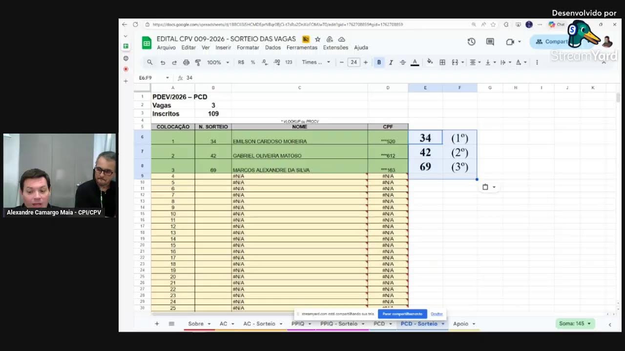Open the Ferramentas menu
625x351 pixels.
click(302, 48)
